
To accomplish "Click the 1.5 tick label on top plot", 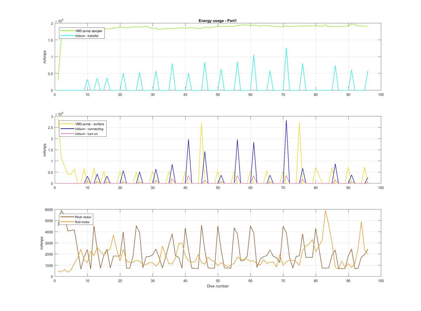I will pos(50,40).
